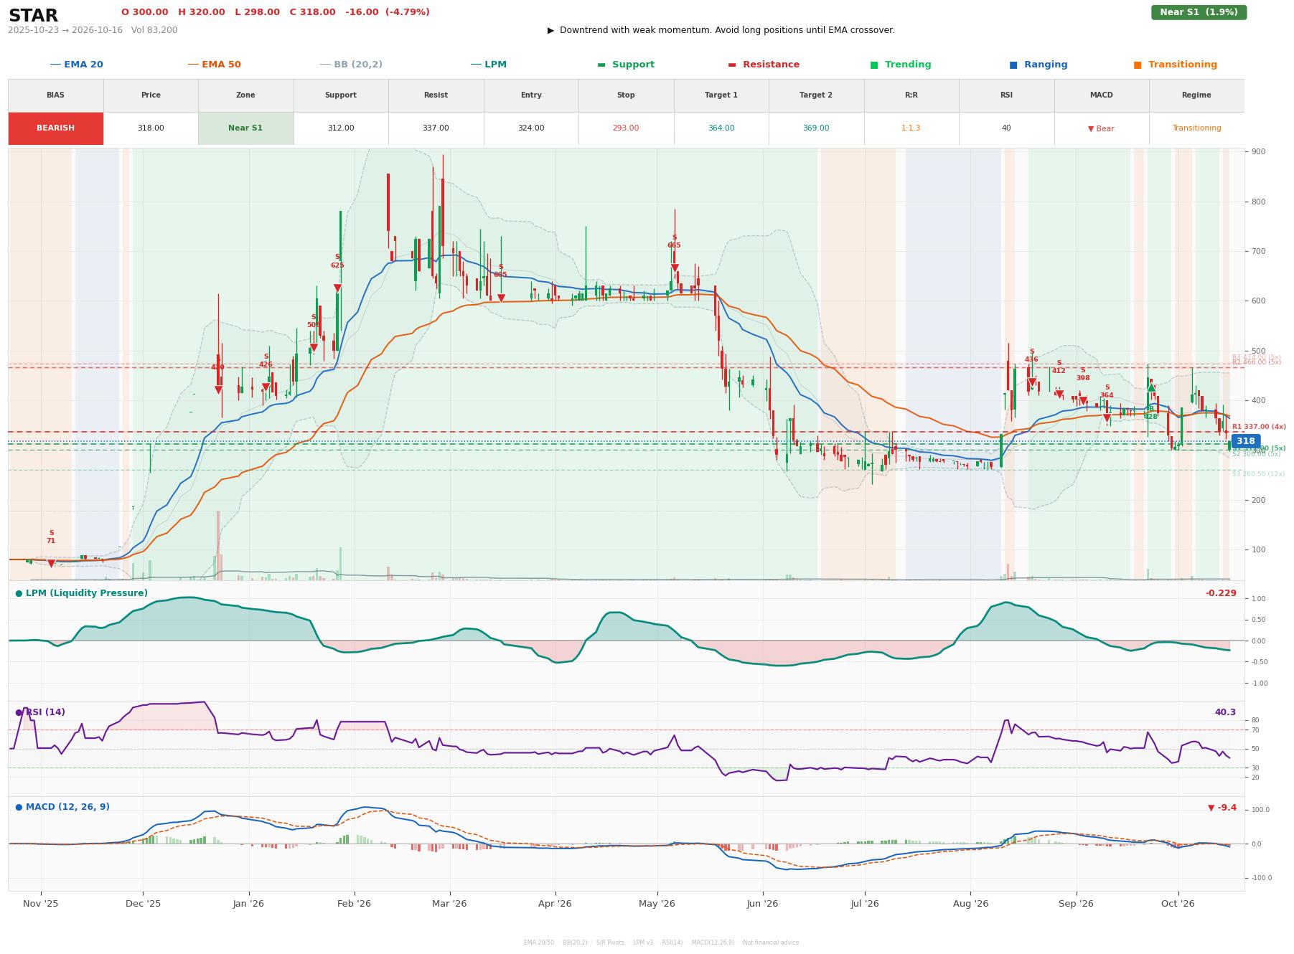Image resolution: width=1294 pixels, height=954 pixels.
Task: Click the blue 318 current price tag
Action: (x=1245, y=441)
